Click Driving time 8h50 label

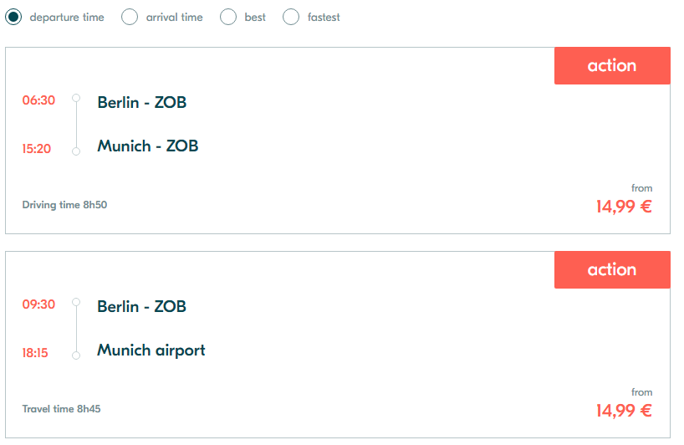click(64, 205)
